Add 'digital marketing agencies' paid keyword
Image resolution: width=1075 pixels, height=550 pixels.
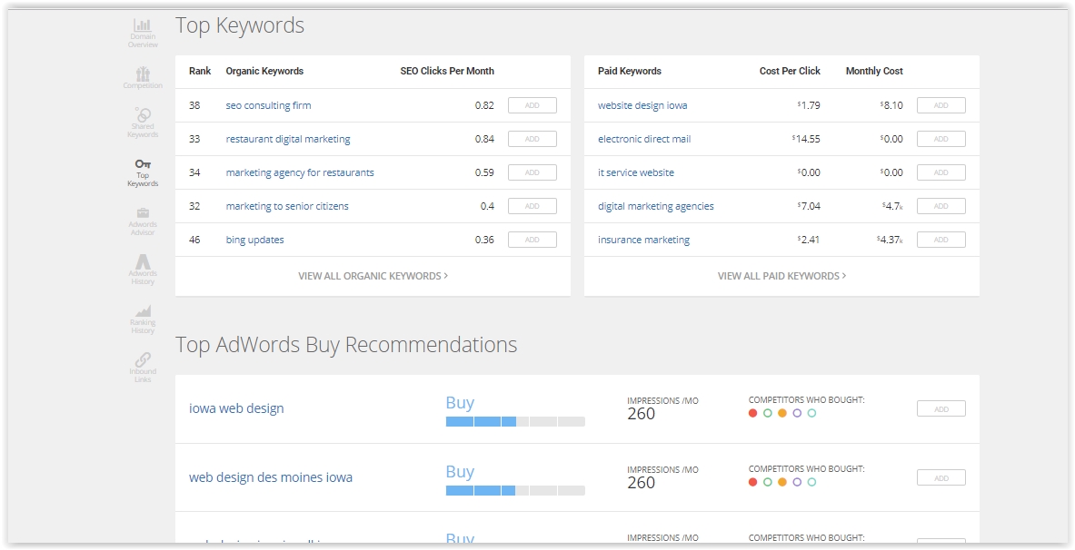coord(941,206)
